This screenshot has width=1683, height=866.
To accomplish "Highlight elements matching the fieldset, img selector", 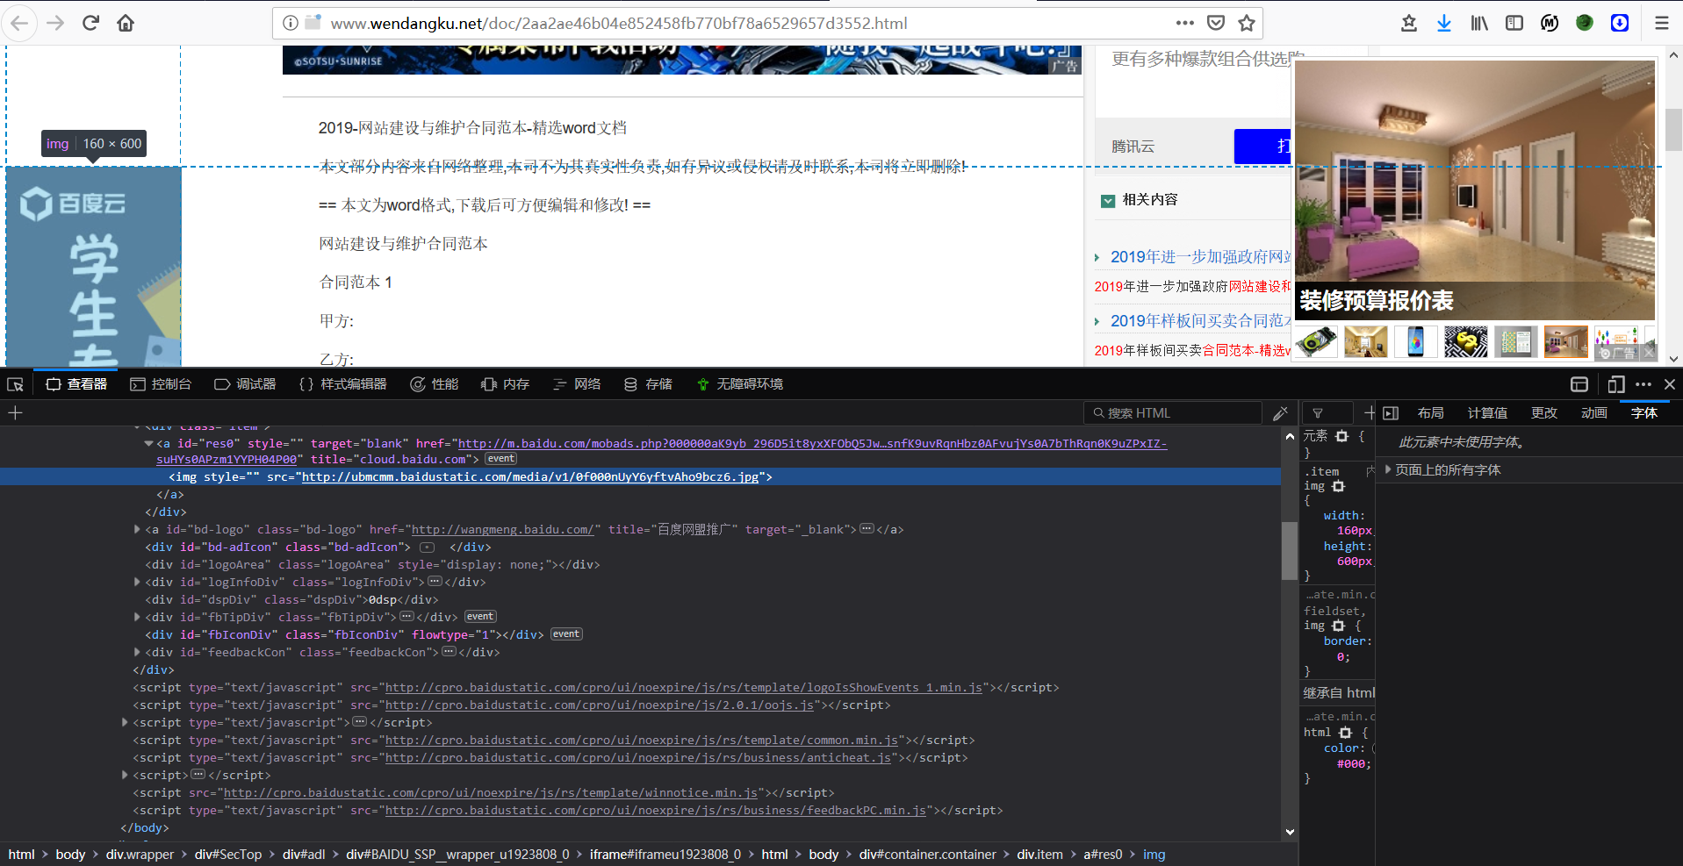I will pyautogui.click(x=1338, y=626).
